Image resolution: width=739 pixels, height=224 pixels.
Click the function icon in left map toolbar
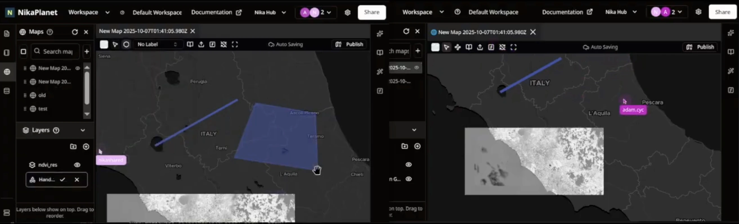[x=212, y=44]
